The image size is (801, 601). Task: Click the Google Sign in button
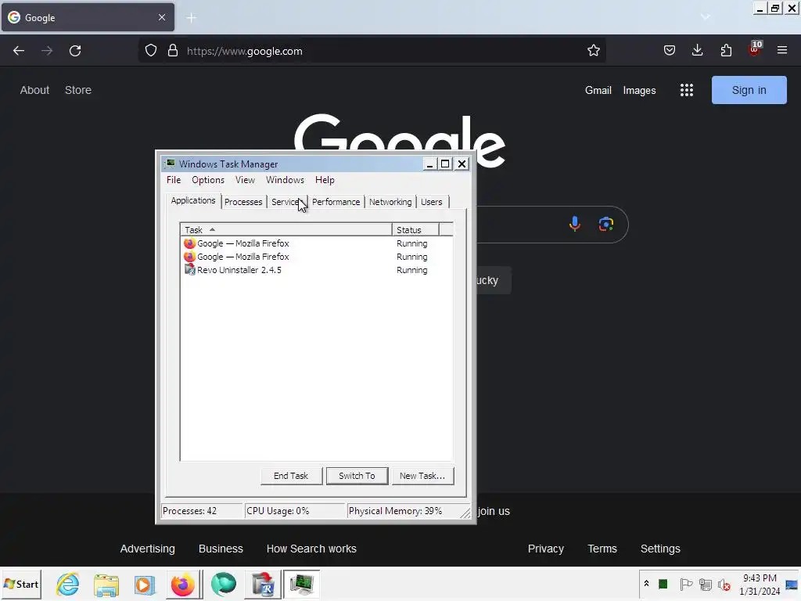coord(749,90)
